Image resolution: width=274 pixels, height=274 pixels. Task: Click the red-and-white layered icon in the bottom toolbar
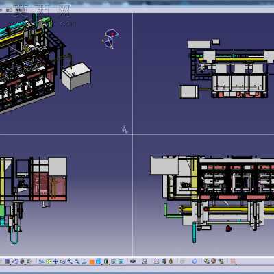(156, 261)
